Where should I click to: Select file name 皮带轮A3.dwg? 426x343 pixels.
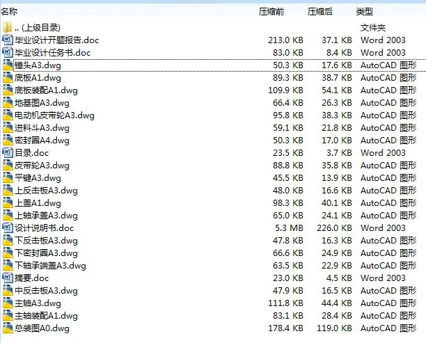[42, 166]
